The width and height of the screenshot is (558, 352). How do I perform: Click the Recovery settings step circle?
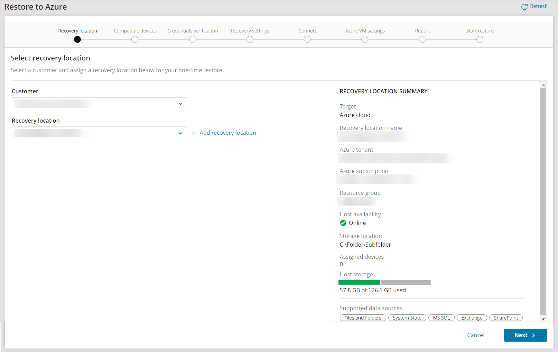(x=250, y=39)
